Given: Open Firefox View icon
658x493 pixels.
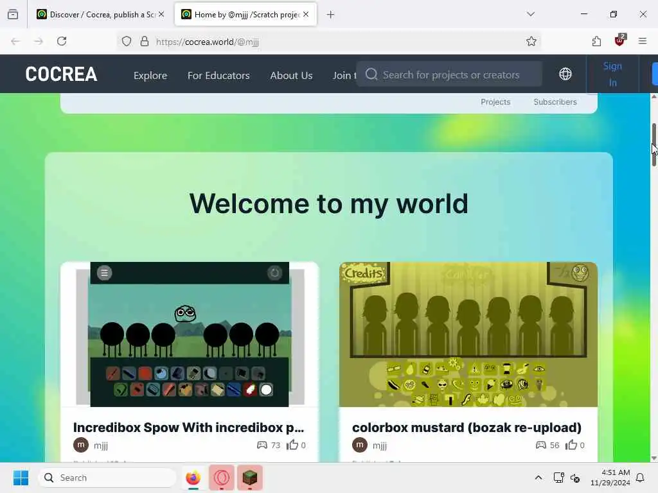Looking at the screenshot, I should coord(13,14).
